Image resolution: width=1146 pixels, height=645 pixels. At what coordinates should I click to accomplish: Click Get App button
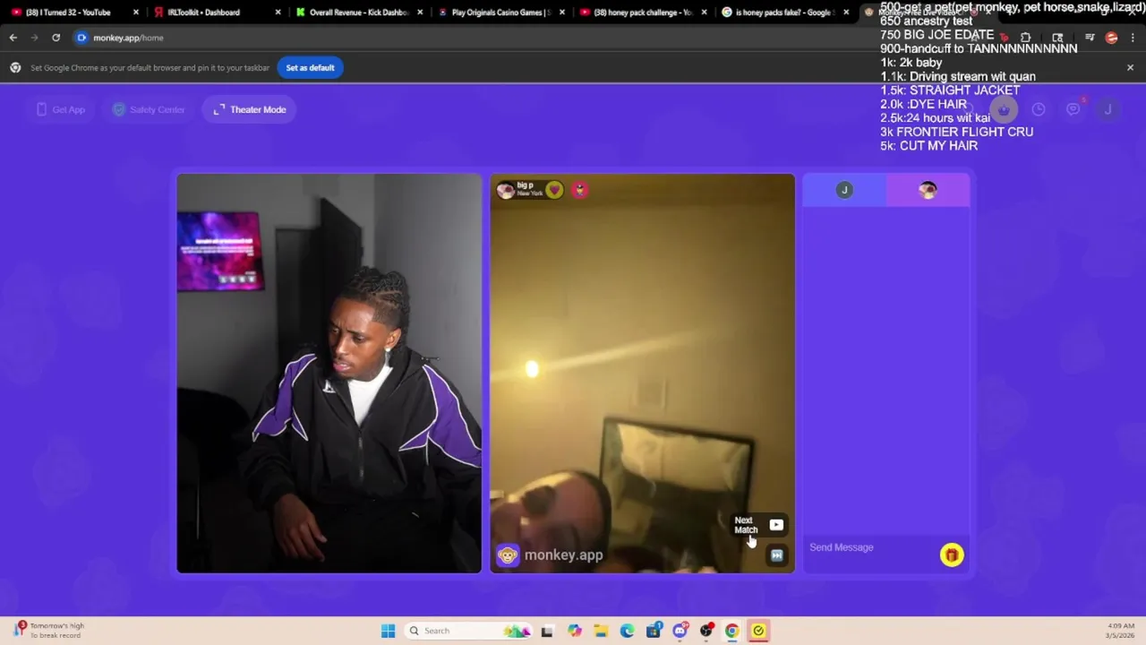coord(61,109)
